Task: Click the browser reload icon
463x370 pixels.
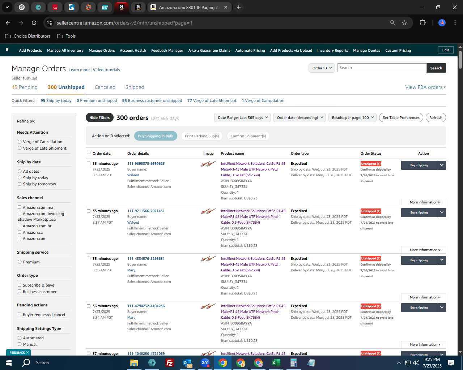Action: [34, 23]
